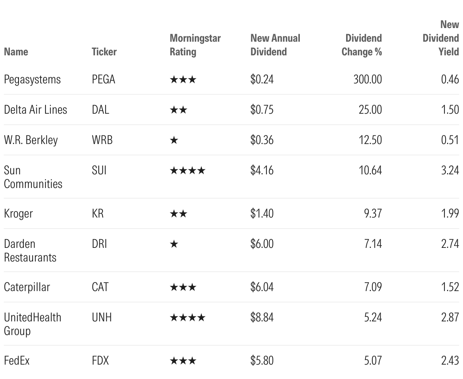Click the 300.00 dividend change value
Screen dimensions: 463x379
[368, 80]
